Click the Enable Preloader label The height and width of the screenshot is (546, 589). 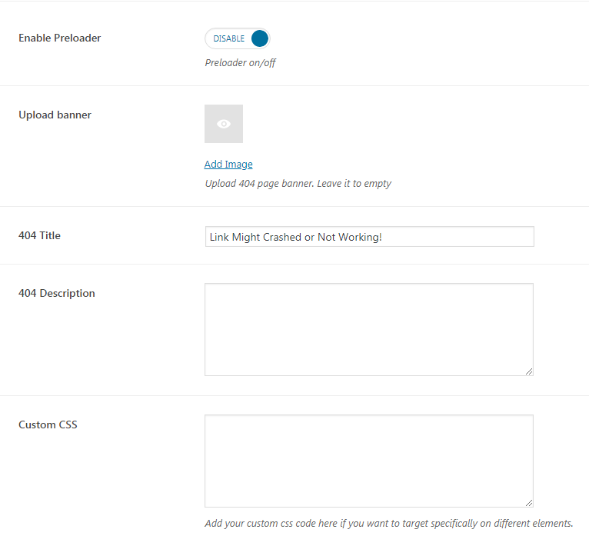tap(60, 38)
